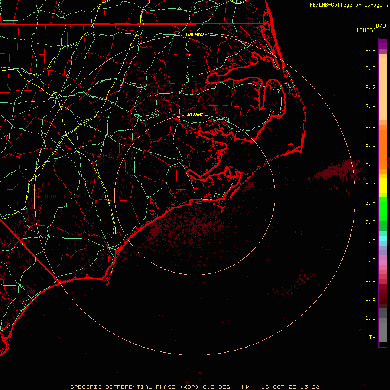Viewport: 390px width, 390px height.
Task: Click the 50 NMI range ring label
Action: (x=195, y=114)
